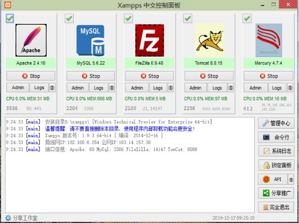Click Tomcat MEM:97 MB status text
299x223 pixels.
click(206, 98)
